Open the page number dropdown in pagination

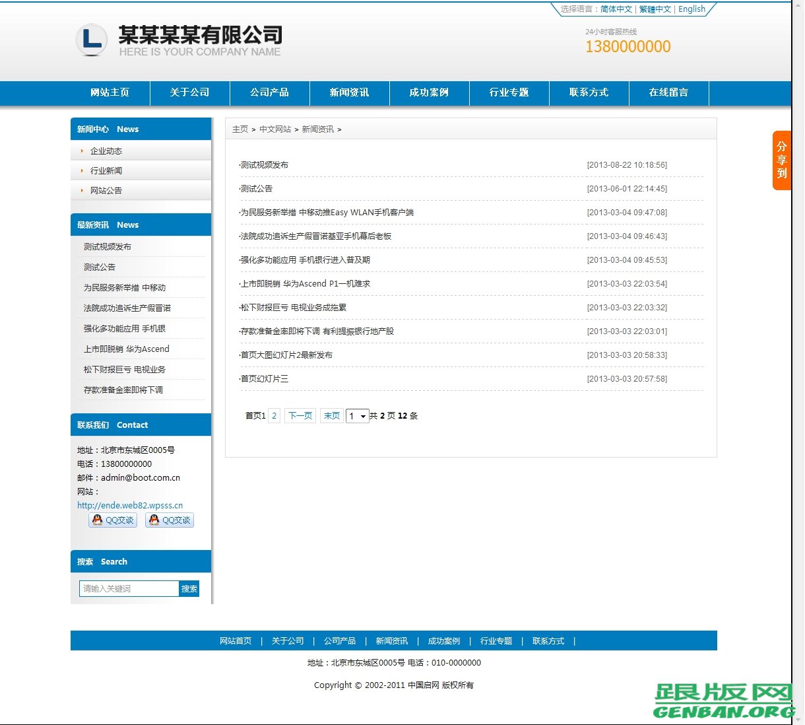tap(357, 416)
